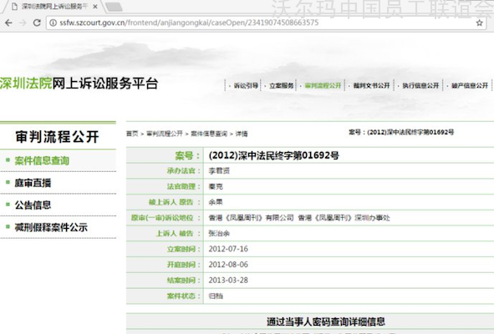Close the 深圳法院网上诉讼服务平台 browser tab
Viewport: 494px width, 334px height.
pos(95,7)
